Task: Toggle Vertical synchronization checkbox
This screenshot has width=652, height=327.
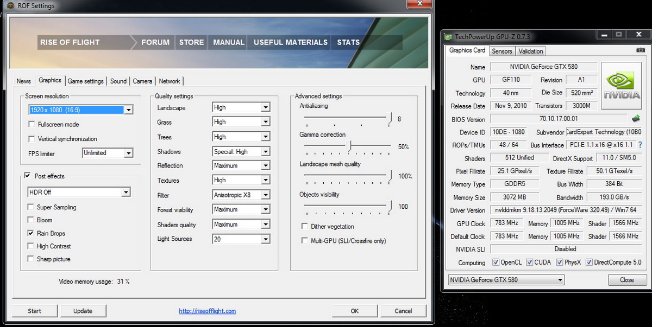Action: [x=32, y=139]
